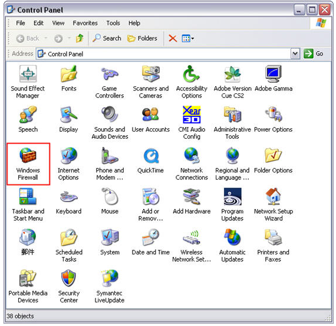The height and width of the screenshot is (326, 336).
Task: Click the Forward arrow button
Action: pos(58,38)
